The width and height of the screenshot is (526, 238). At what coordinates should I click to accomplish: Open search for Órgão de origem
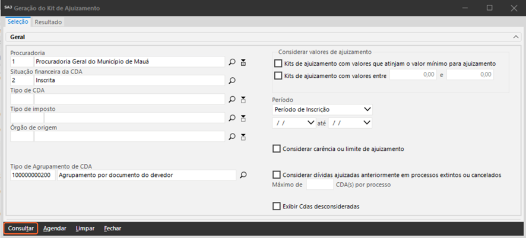click(x=233, y=137)
